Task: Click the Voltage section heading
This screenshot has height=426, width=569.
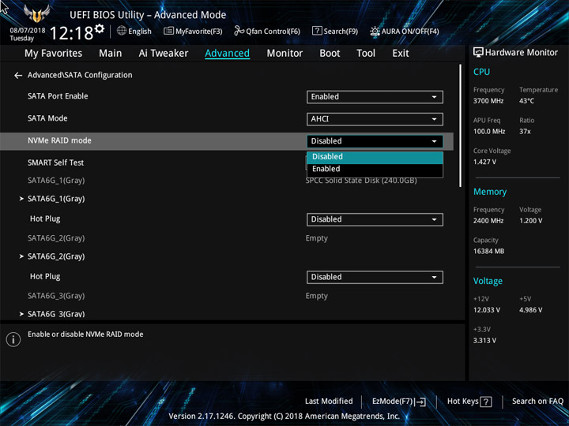Action: coord(488,281)
